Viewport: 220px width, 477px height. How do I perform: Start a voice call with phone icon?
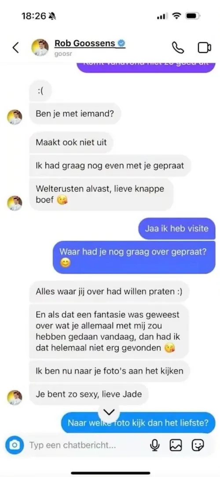[x=178, y=48]
